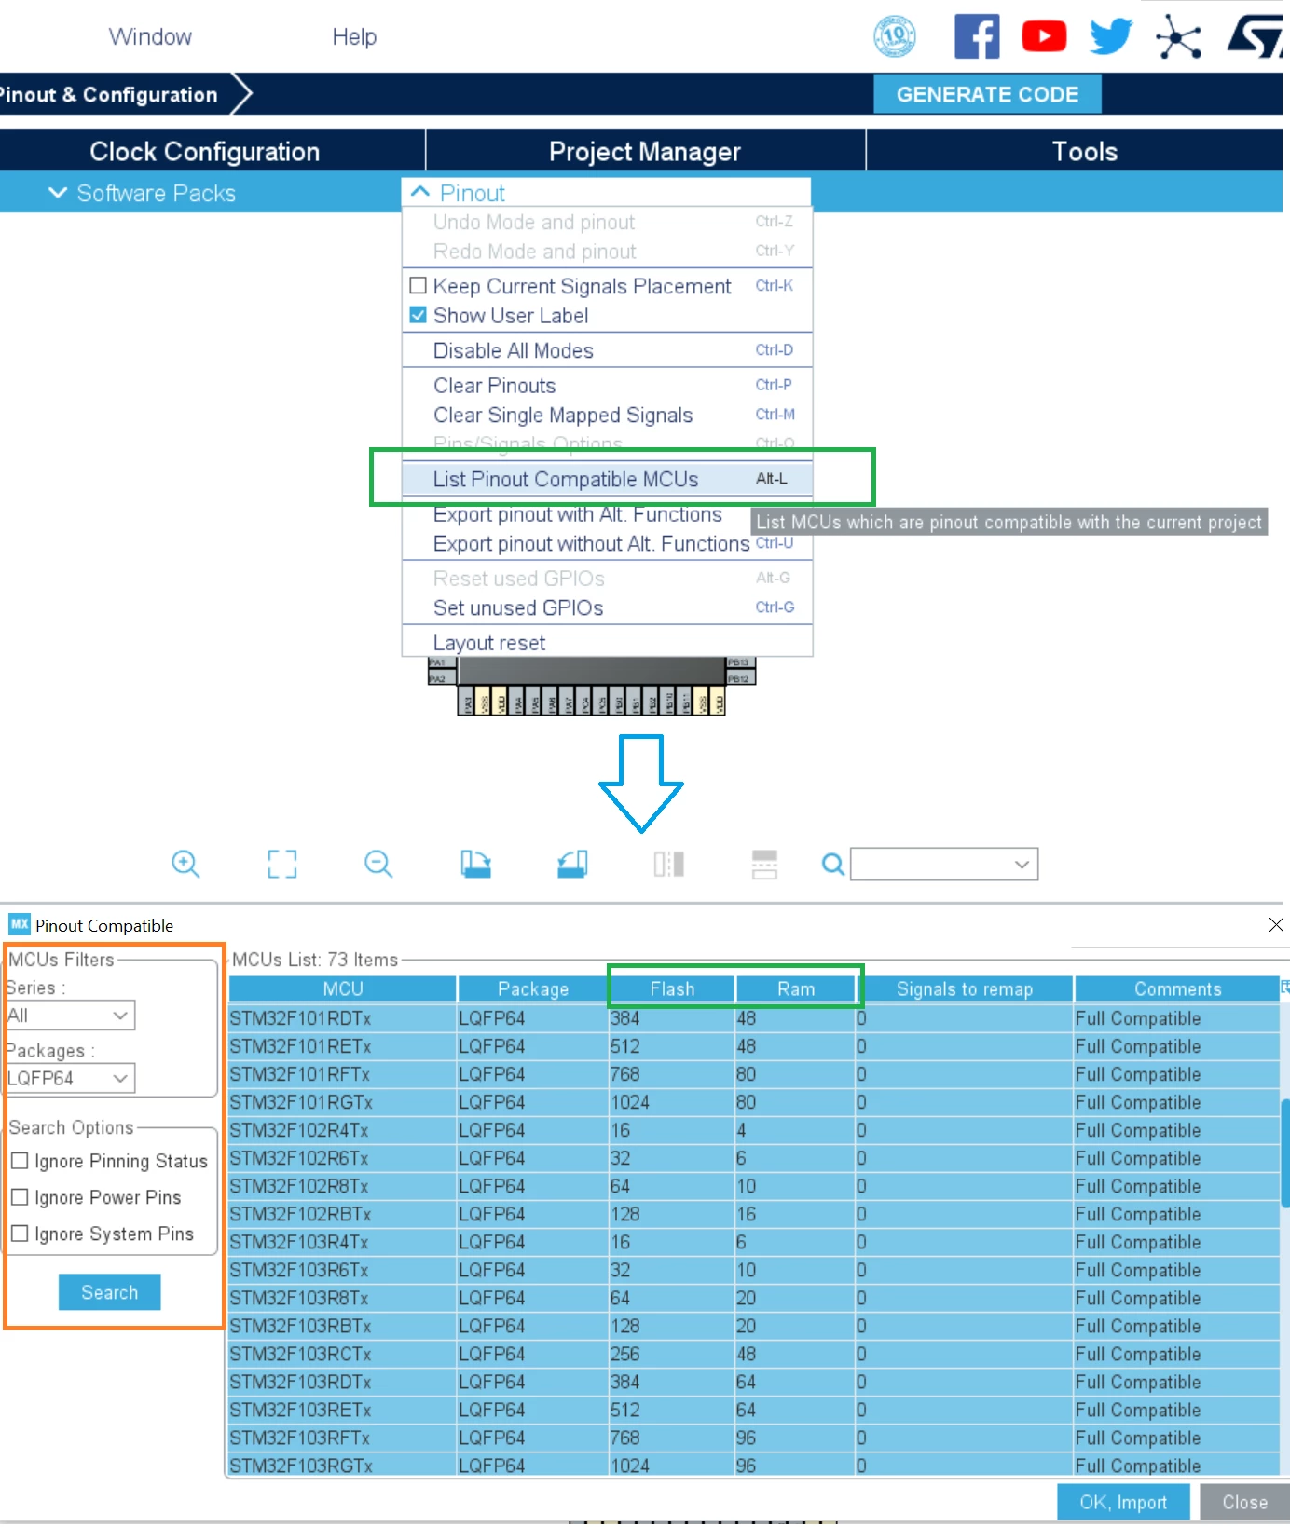
Task: Zoom out of the pinout view
Action: (x=378, y=864)
